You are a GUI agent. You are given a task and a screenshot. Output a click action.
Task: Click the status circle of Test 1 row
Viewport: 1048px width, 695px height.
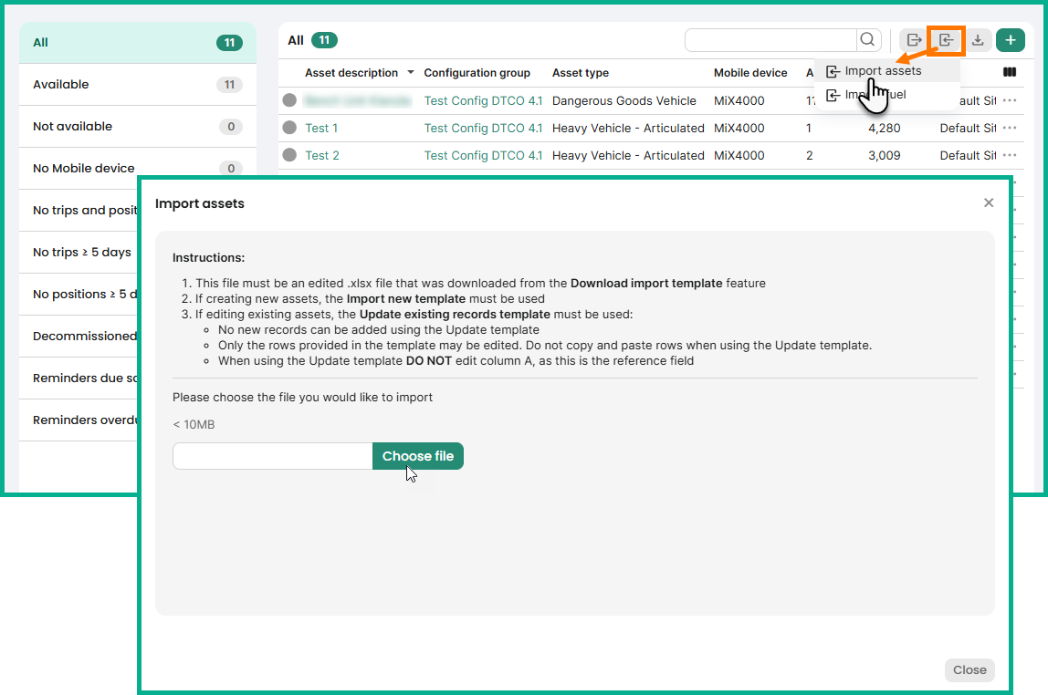click(x=289, y=128)
